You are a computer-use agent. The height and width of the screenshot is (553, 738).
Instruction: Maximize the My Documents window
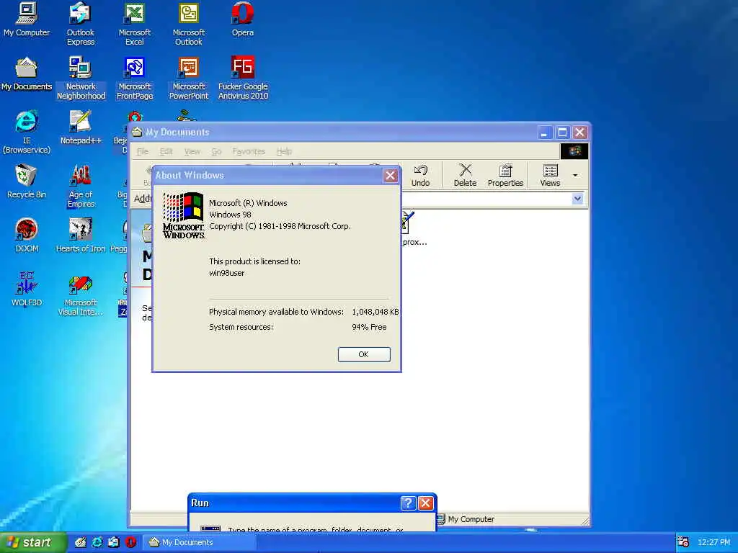562,132
